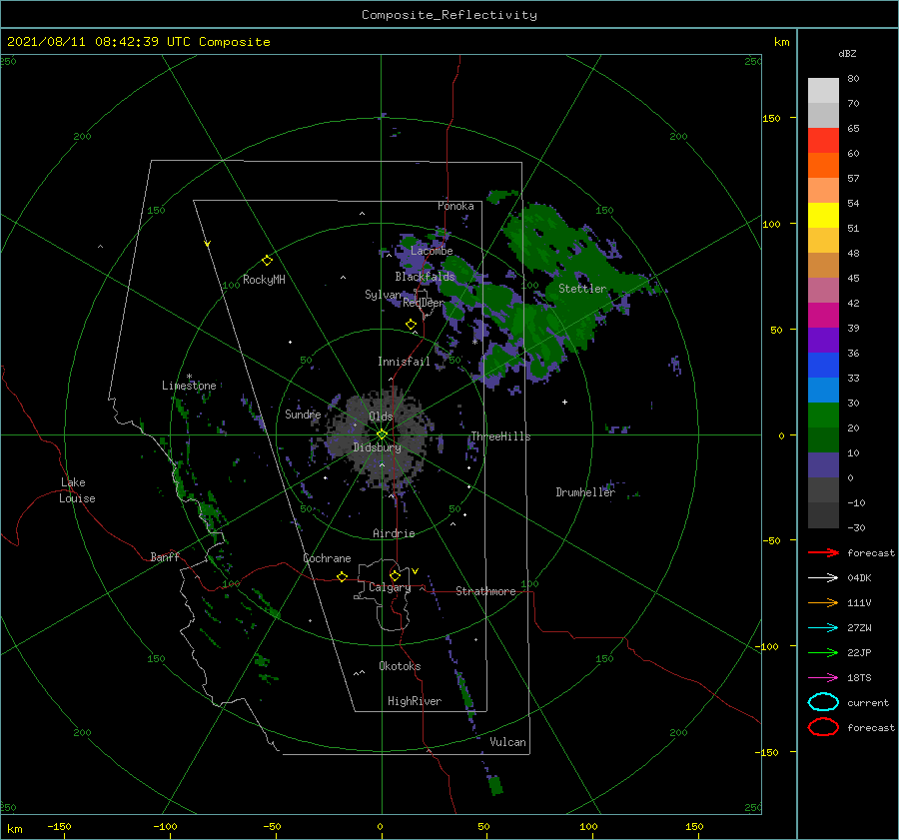Select the Strathmore label
The height and width of the screenshot is (840, 899).
click(485, 591)
